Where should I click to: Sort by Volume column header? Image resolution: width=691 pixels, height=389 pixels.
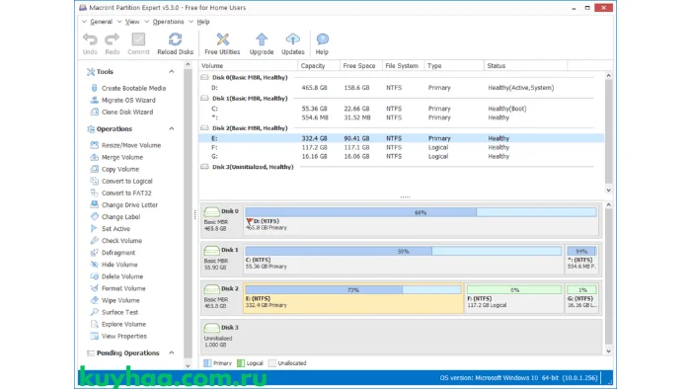point(248,65)
